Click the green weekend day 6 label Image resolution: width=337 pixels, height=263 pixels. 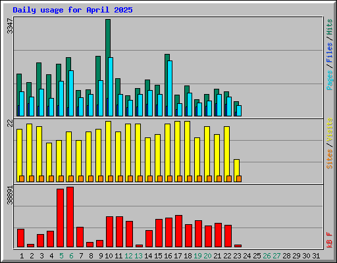(71, 256)
